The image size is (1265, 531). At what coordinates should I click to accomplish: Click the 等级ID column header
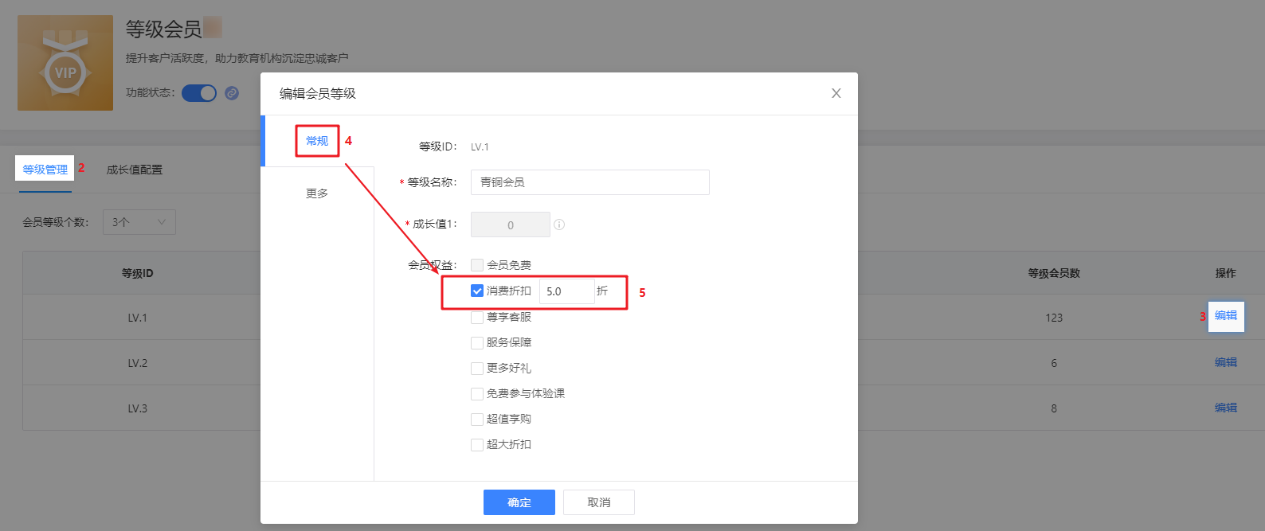138,273
